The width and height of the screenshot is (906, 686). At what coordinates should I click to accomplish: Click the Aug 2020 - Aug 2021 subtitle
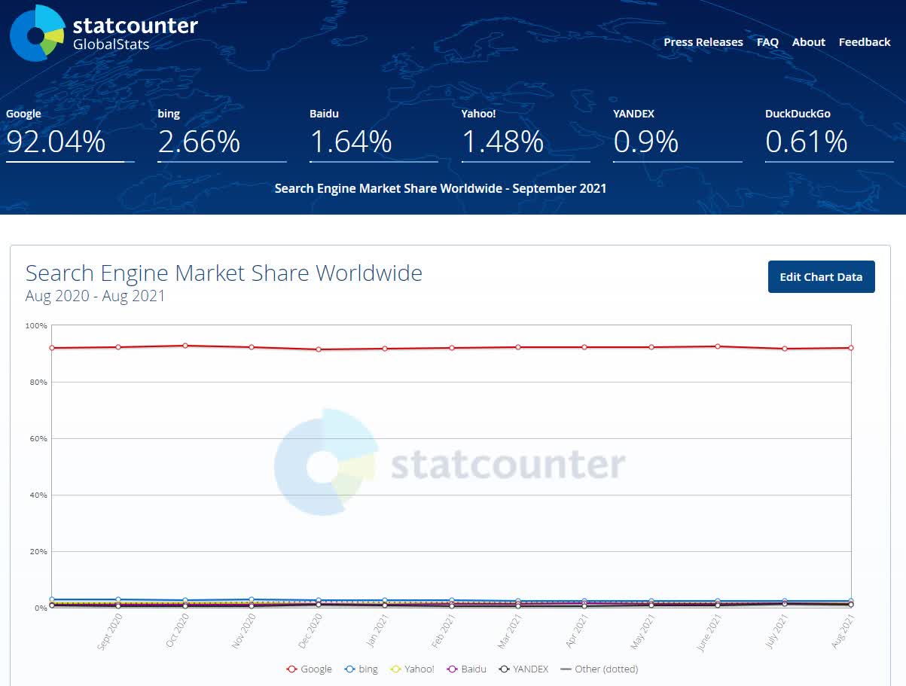click(96, 296)
